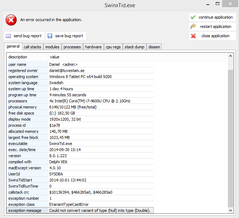
Task: Click the 1920x1200, 32 bit value
Action: point(65,119)
